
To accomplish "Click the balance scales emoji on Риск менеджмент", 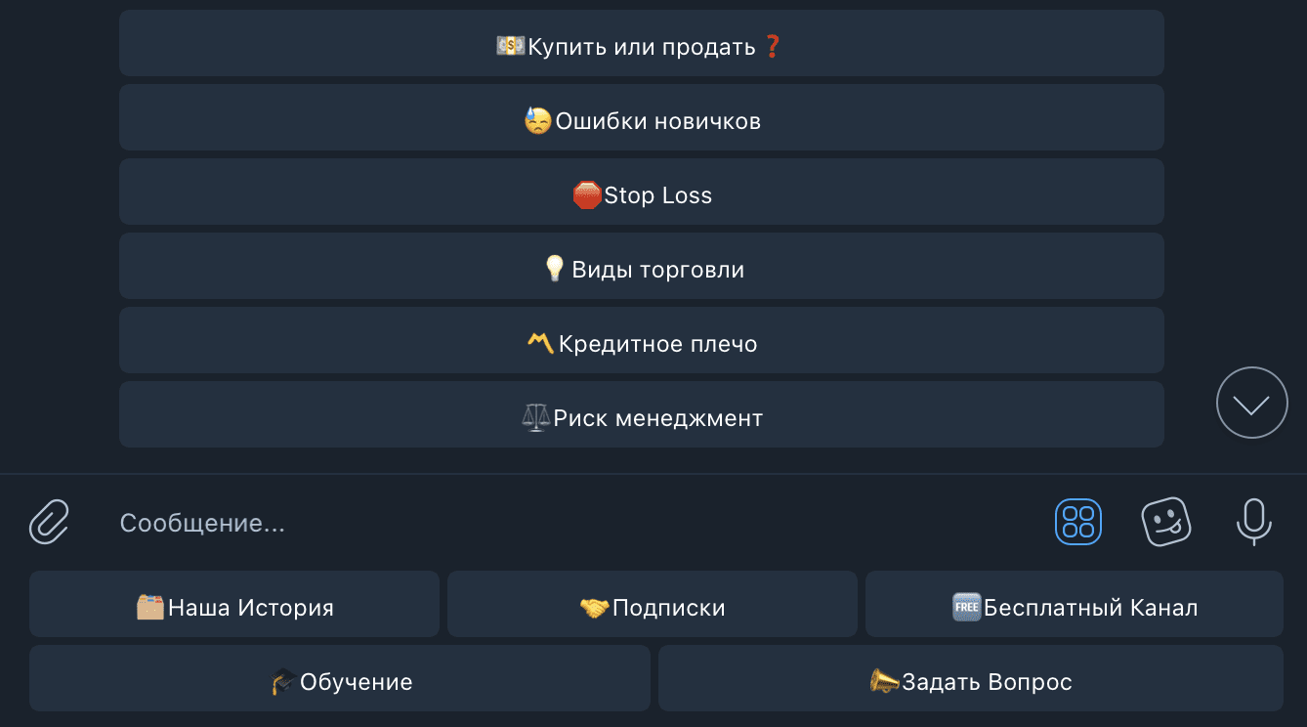I will (536, 418).
